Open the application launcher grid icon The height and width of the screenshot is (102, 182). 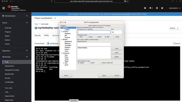[x=145, y=8]
